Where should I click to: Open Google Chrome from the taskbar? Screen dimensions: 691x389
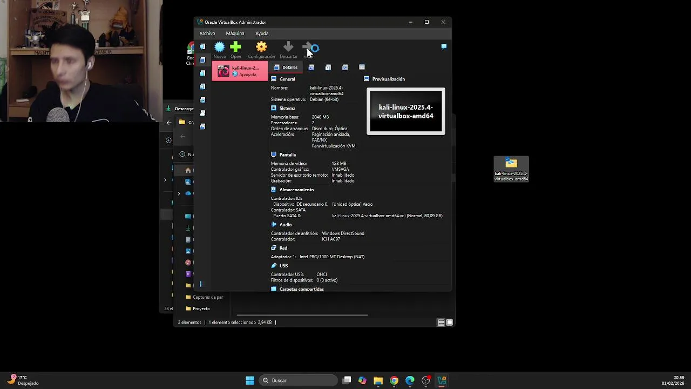tap(394, 380)
